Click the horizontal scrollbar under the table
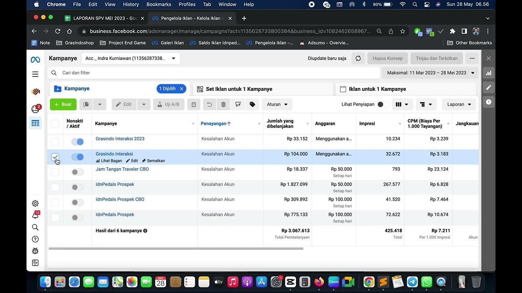 pyautogui.click(x=176, y=248)
